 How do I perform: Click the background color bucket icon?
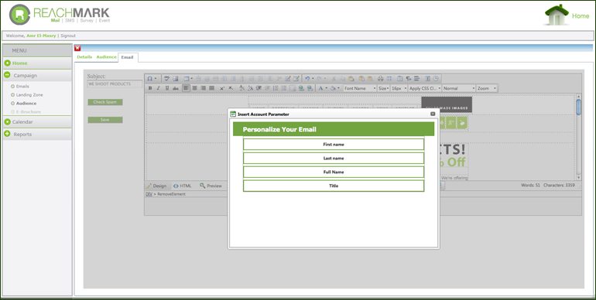tap(332, 88)
